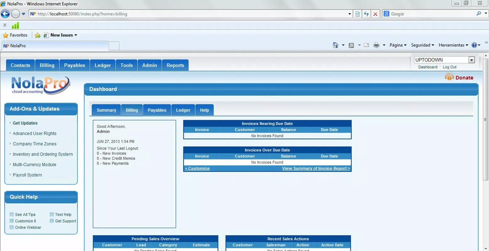Open the New Issues favorites dropdown

[60, 35]
